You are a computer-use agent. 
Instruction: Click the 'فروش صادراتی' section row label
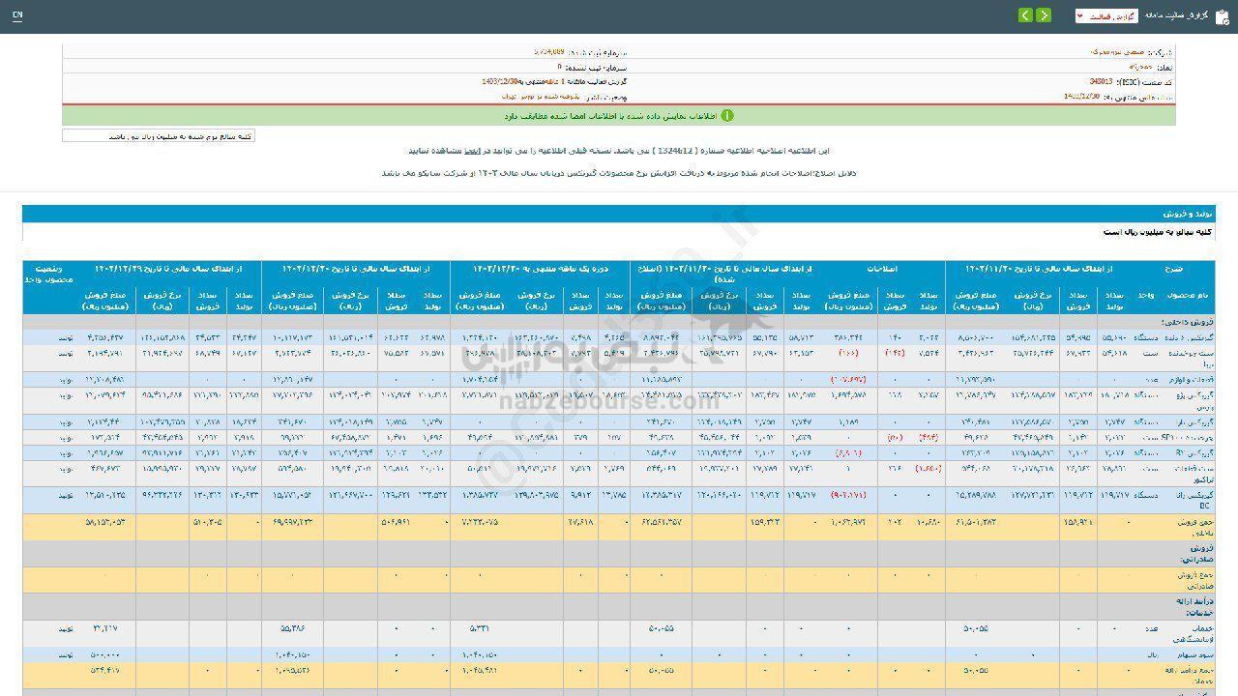tap(1195, 554)
